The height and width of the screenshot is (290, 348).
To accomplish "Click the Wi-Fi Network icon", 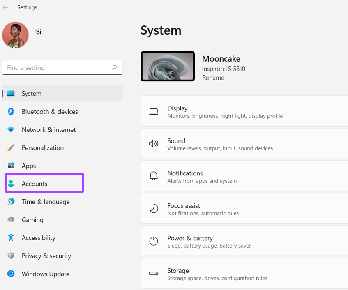I will click(x=11, y=129).
